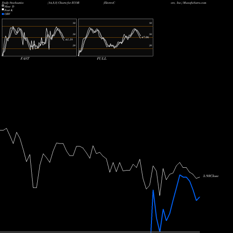This screenshot has width=233, height=233.
Task: Click the MunafaSutra.com watermark text
Action: point(195,3)
